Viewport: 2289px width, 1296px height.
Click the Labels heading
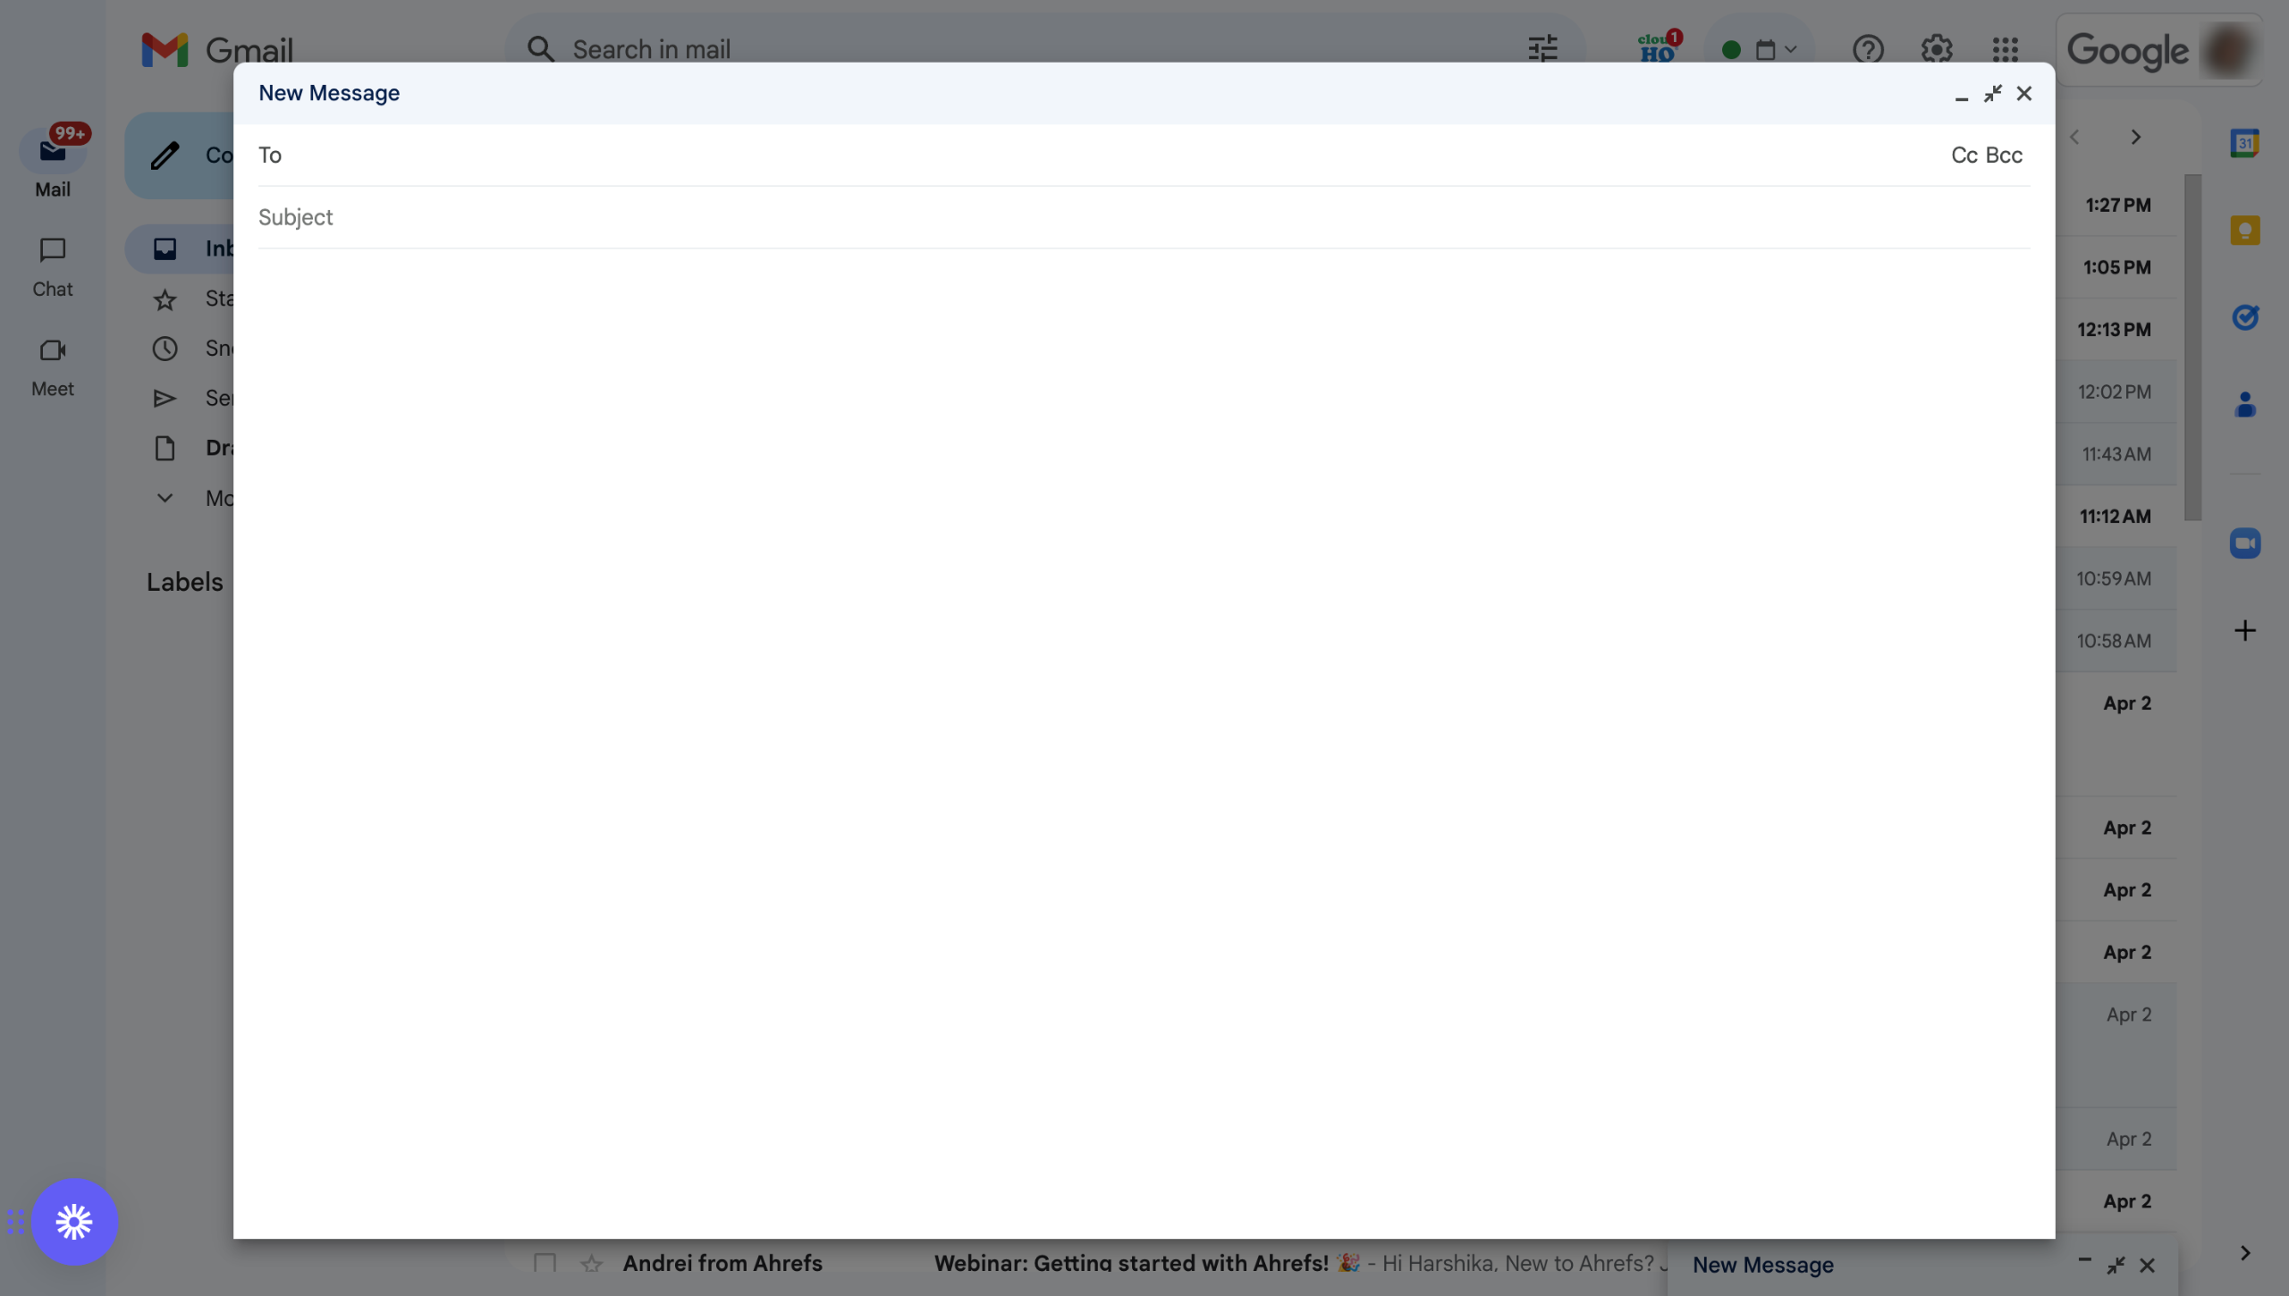pyautogui.click(x=185, y=582)
